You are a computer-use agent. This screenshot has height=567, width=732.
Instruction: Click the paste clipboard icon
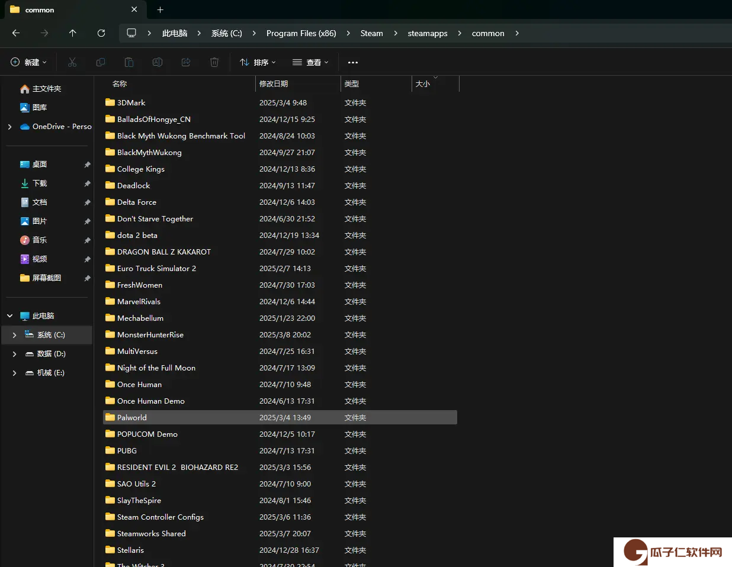tap(129, 62)
